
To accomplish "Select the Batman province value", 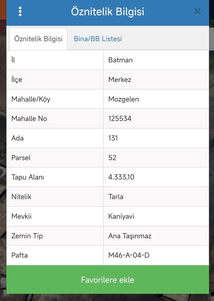I will tap(121, 60).
